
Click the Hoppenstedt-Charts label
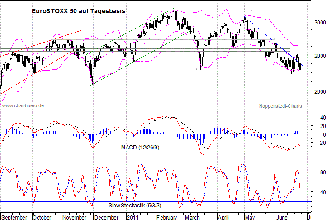(x=280, y=106)
